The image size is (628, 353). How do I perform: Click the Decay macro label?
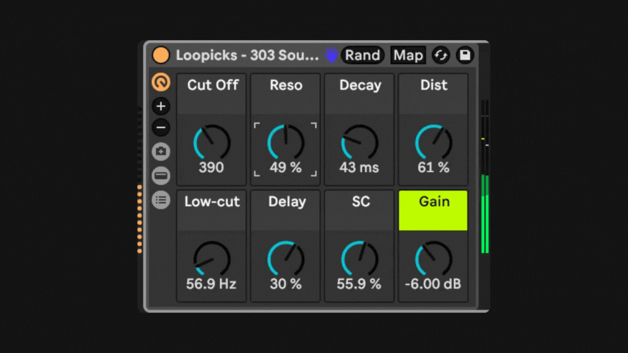click(x=360, y=85)
